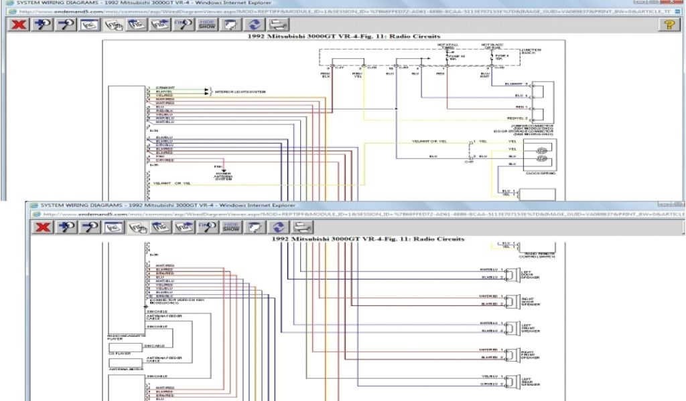Print the diagram from top window toolbar
The image size is (686, 401).
[278, 25]
